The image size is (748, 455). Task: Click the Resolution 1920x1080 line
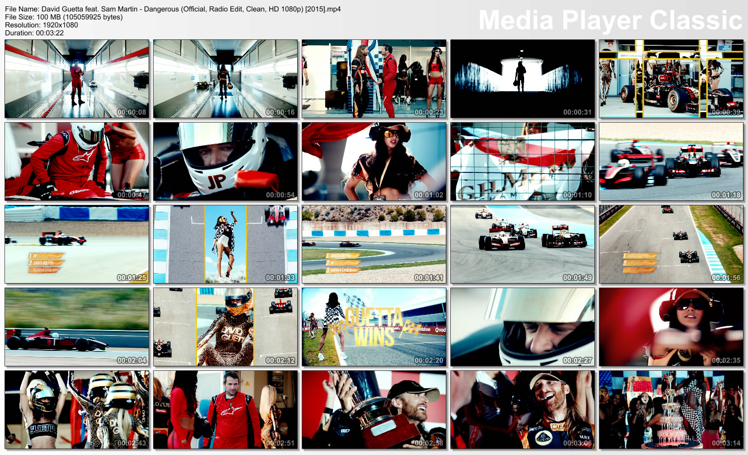click(x=41, y=25)
